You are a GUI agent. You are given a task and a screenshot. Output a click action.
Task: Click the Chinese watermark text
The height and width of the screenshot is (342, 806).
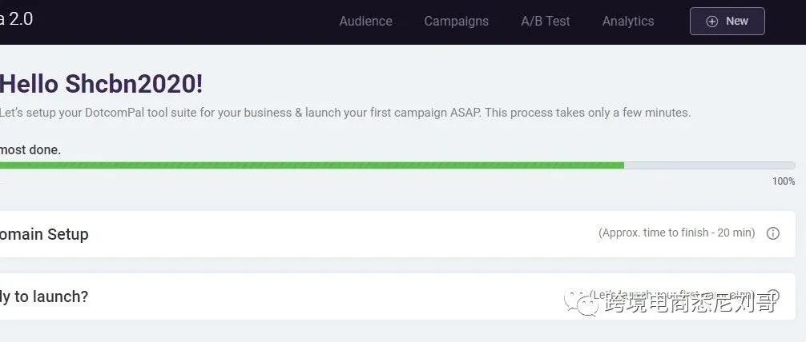point(691,303)
